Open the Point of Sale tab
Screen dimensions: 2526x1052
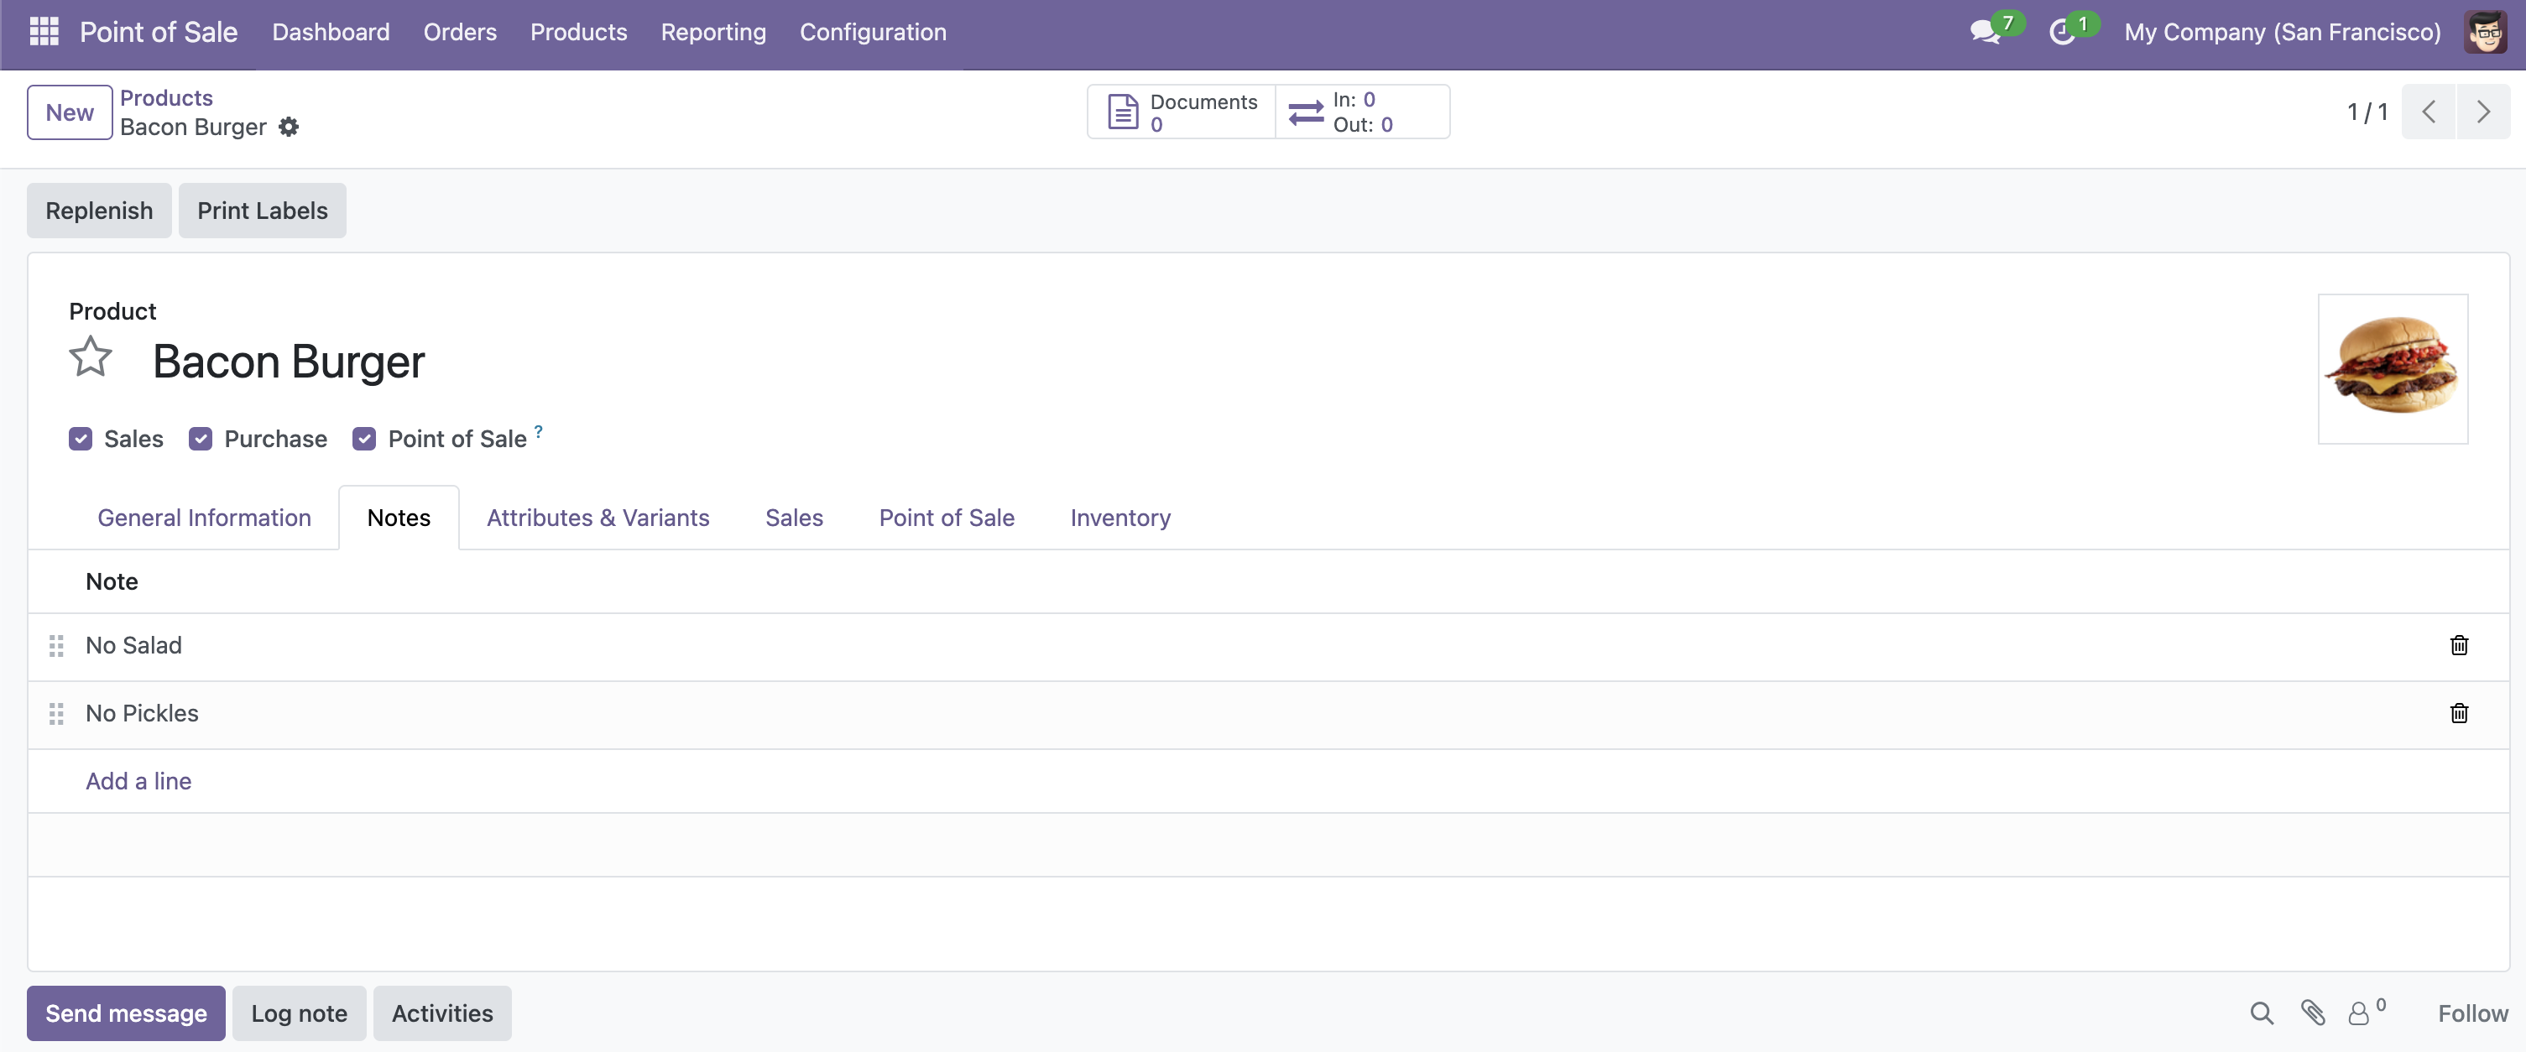click(x=947, y=518)
